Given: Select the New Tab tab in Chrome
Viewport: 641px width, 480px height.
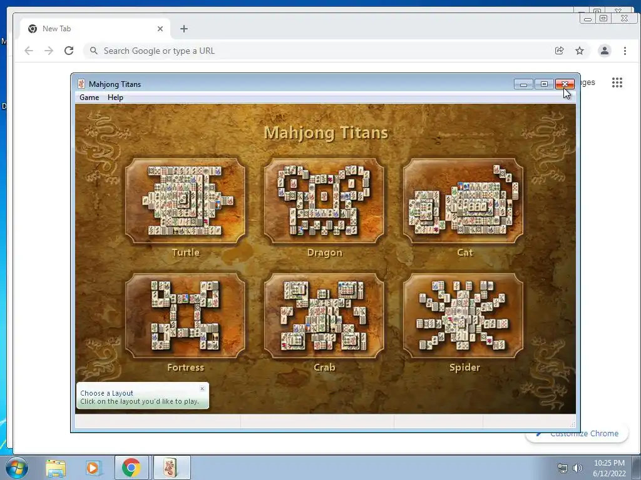Looking at the screenshot, I should (94, 29).
